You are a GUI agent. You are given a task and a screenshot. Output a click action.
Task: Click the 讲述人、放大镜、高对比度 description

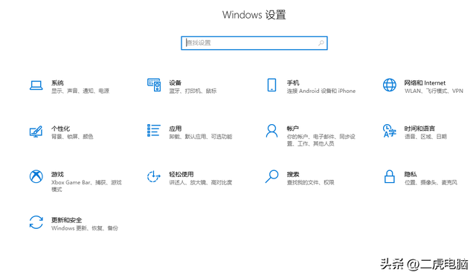(201, 183)
